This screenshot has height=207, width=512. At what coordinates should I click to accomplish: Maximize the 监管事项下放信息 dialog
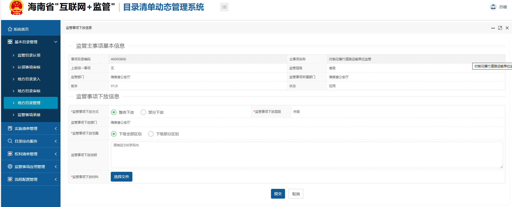point(500,28)
